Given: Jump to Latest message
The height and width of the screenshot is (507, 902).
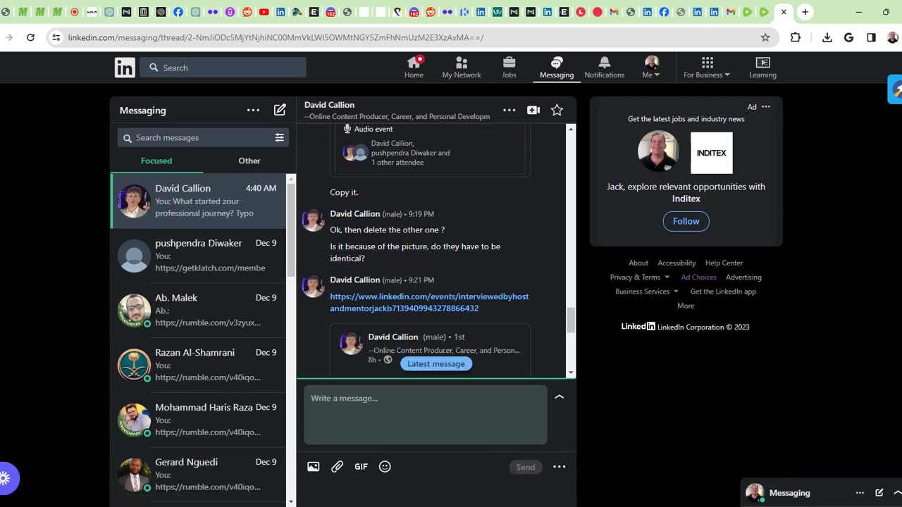Looking at the screenshot, I should click(436, 363).
